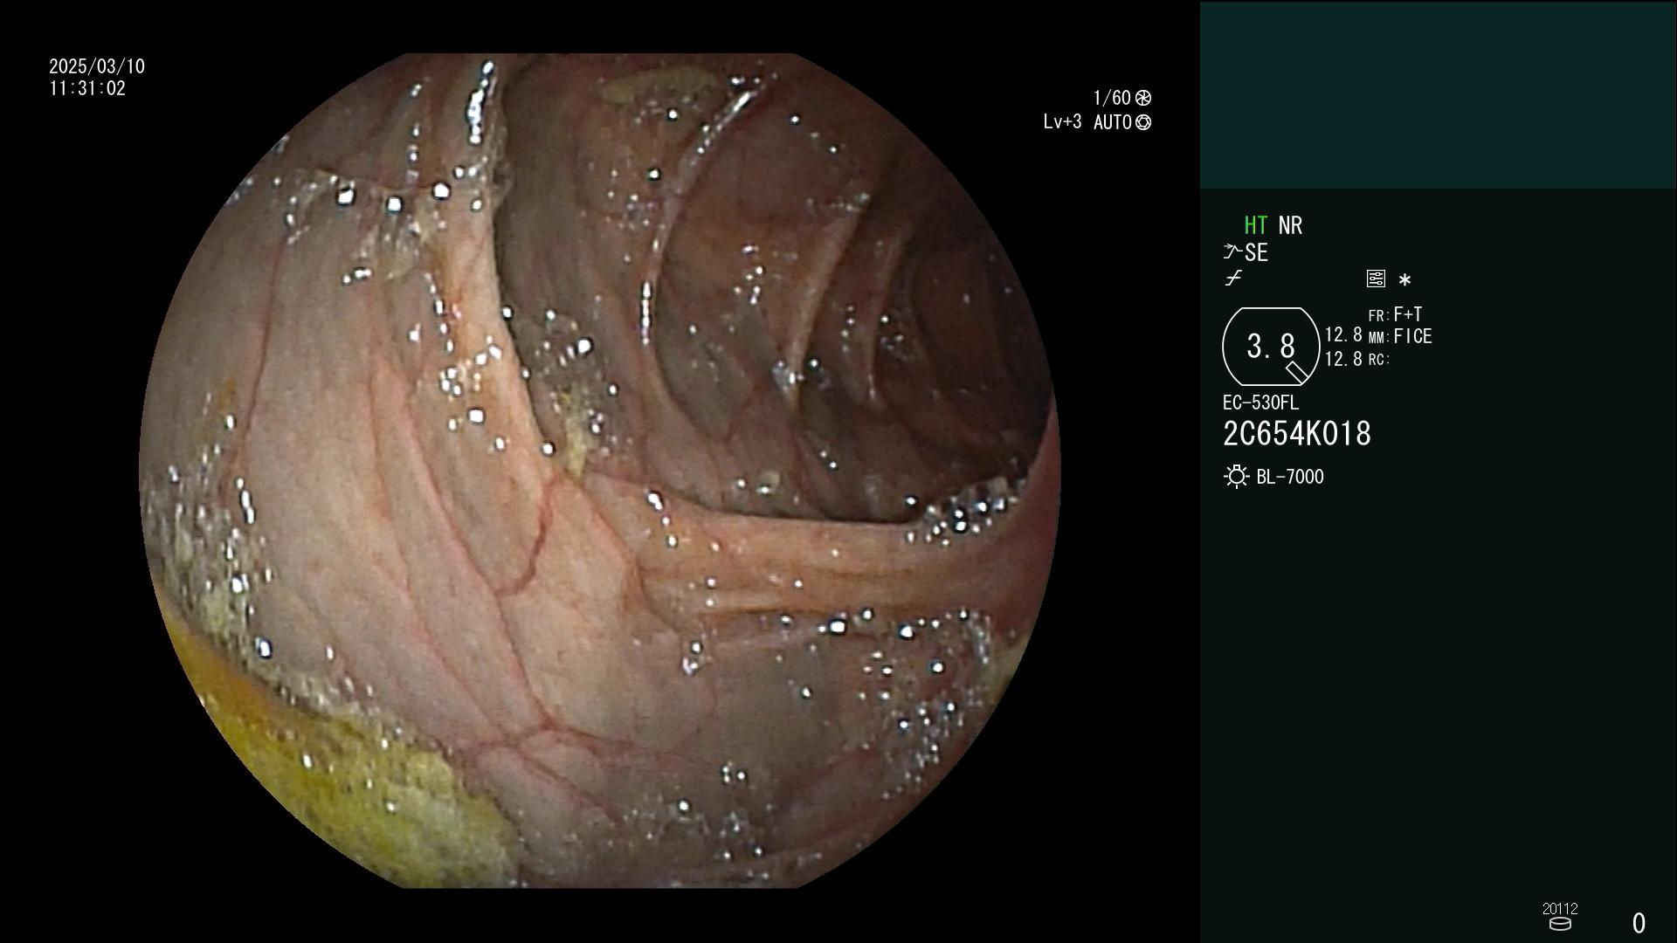1677x943 pixels.
Task: Click the settings sliders icon
Action: [x=1376, y=279]
